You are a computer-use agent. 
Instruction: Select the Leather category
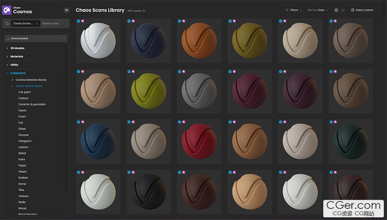pos(23,147)
